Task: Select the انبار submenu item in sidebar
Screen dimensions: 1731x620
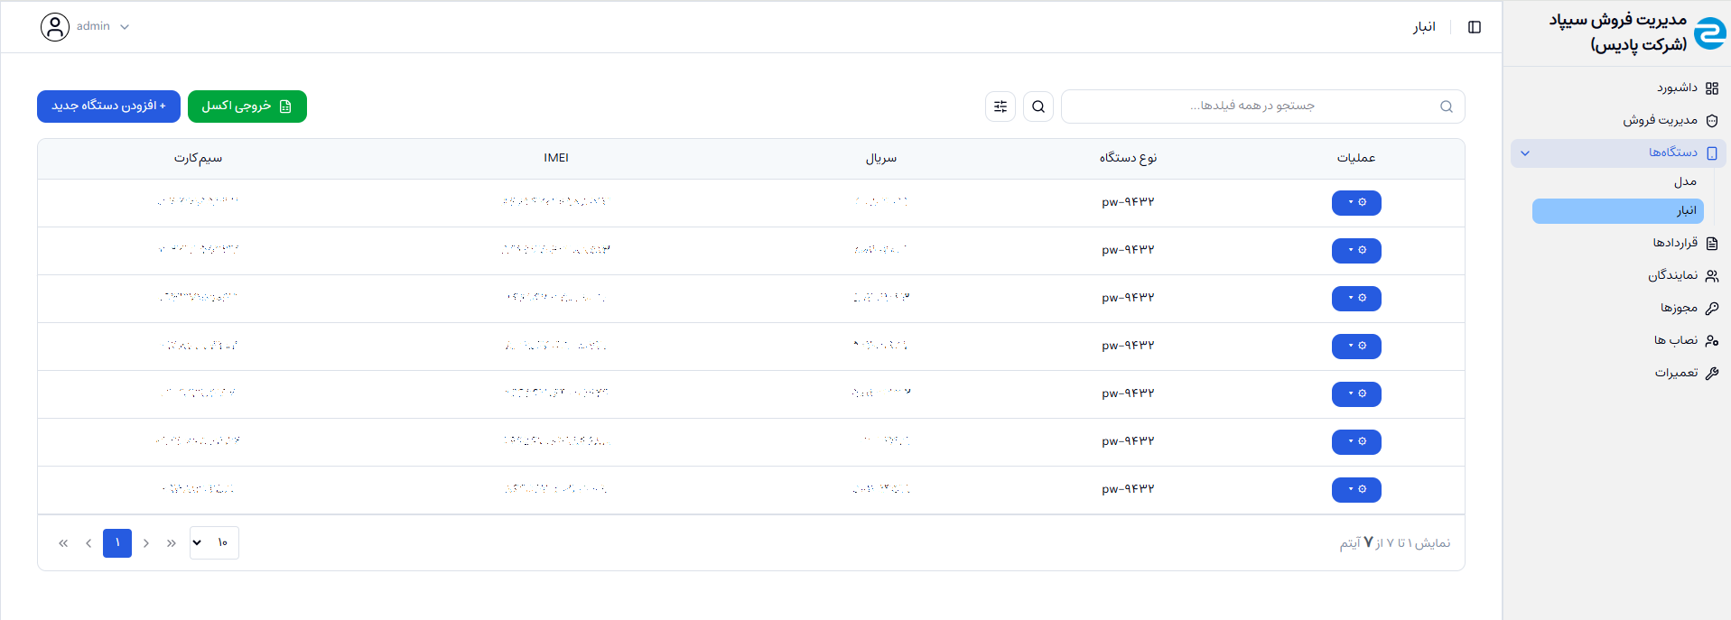Action: [x=1618, y=211]
